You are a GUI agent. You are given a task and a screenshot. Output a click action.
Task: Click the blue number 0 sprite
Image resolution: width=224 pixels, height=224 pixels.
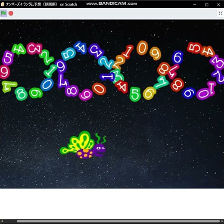click(x=47, y=84)
